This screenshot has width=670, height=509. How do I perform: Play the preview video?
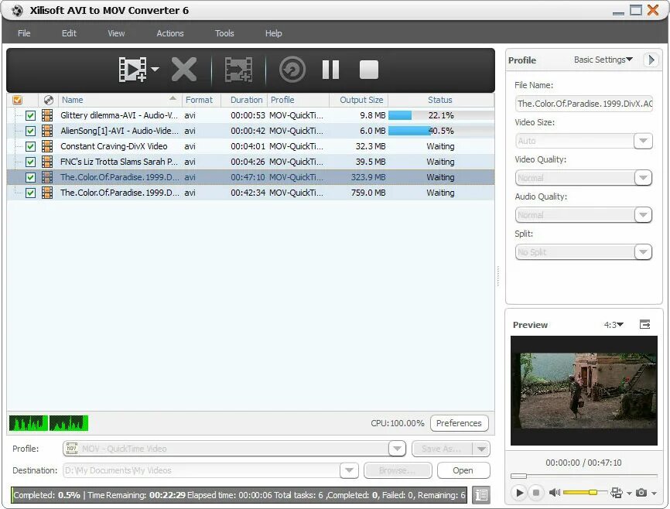pos(519,493)
